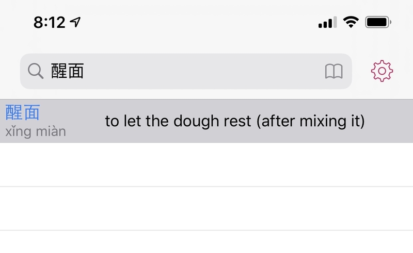Screen dimensions: 413x253
Task: Tap the Wi-Fi status icon
Action: click(x=351, y=22)
